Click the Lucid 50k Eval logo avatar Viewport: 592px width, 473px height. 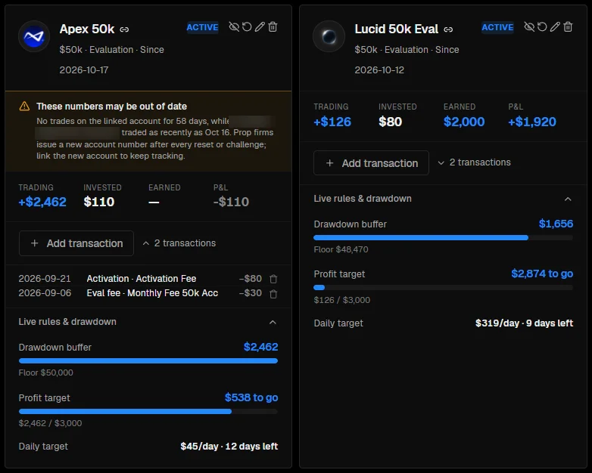(329, 36)
